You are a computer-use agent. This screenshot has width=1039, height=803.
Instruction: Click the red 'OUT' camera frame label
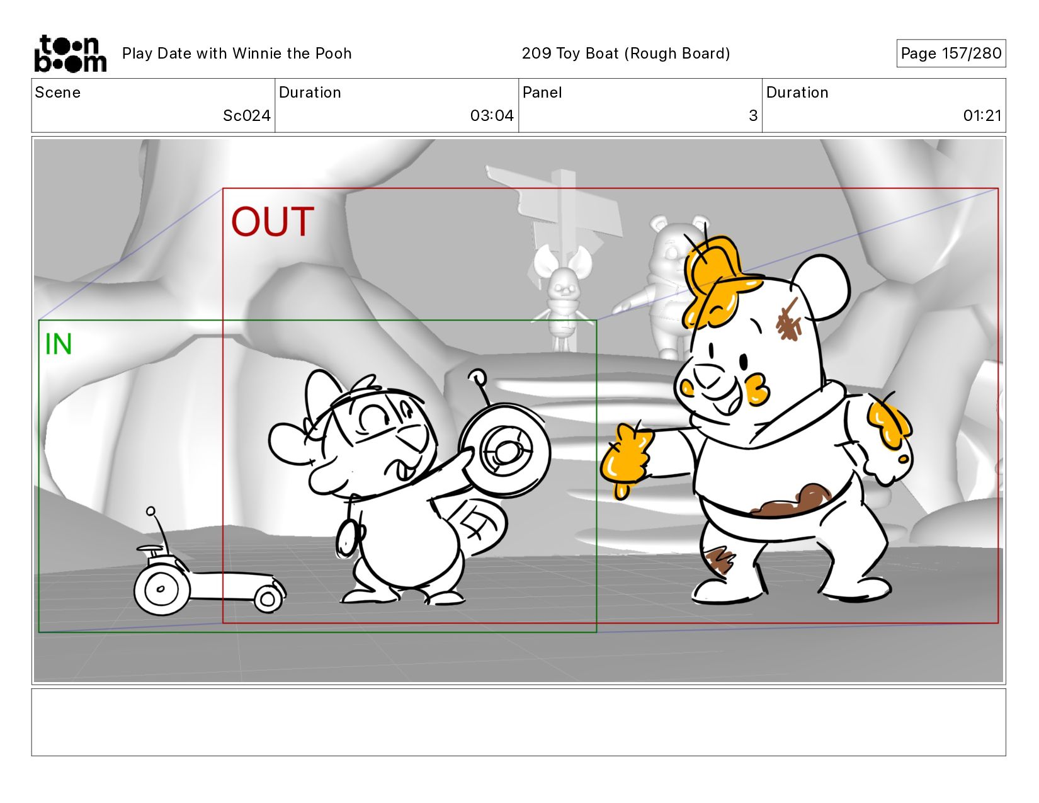point(273,222)
